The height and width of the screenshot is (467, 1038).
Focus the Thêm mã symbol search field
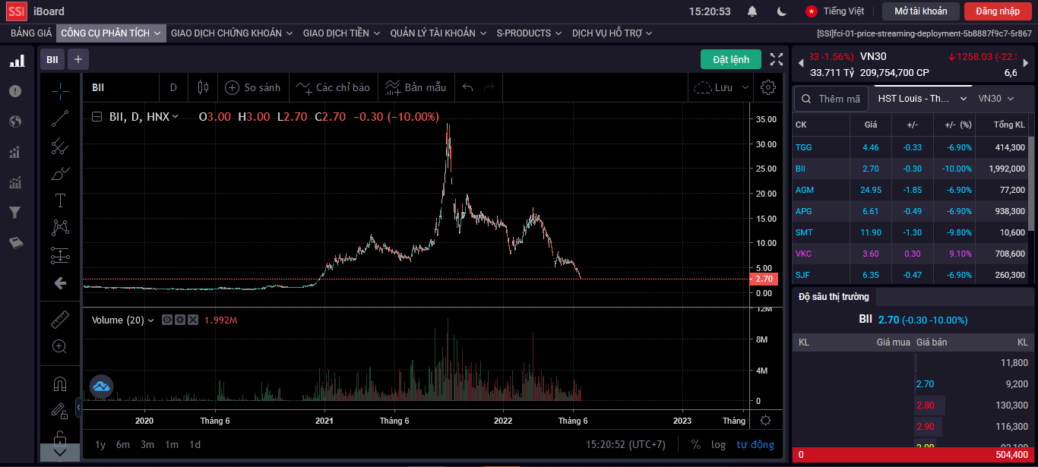pyautogui.click(x=831, y=99)
